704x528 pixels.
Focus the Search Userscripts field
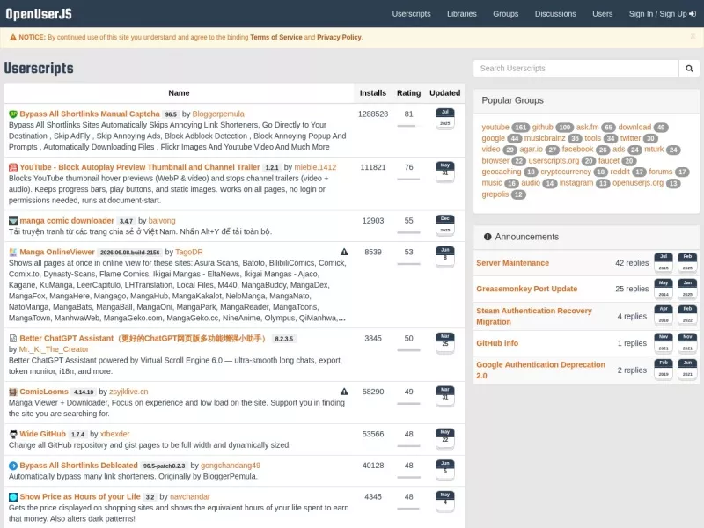(x=576, y=69)
